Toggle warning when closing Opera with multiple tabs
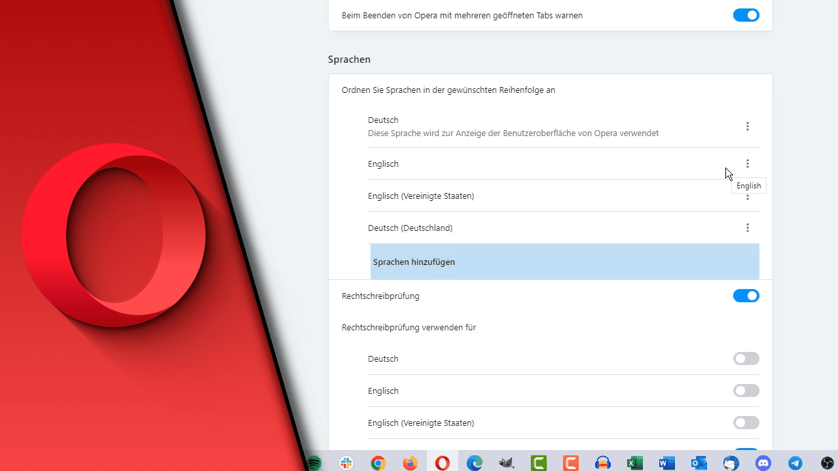The image size is (838, 471). 746,15
